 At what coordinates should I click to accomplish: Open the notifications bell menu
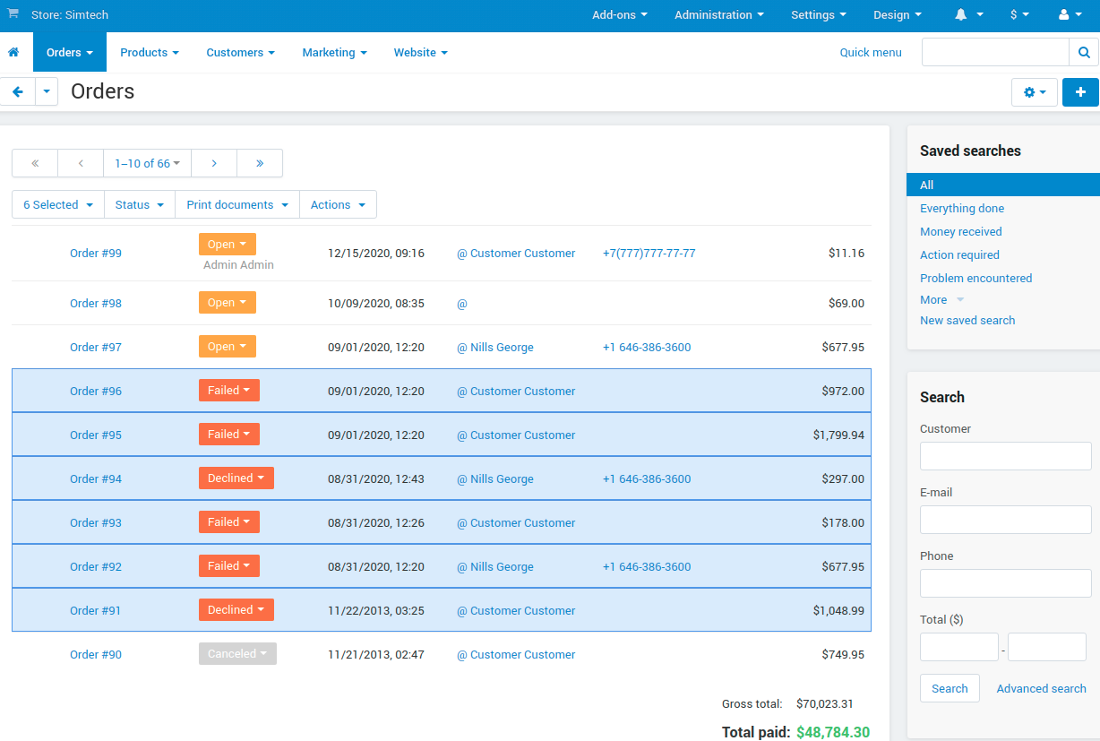click(x=968, y=15)
